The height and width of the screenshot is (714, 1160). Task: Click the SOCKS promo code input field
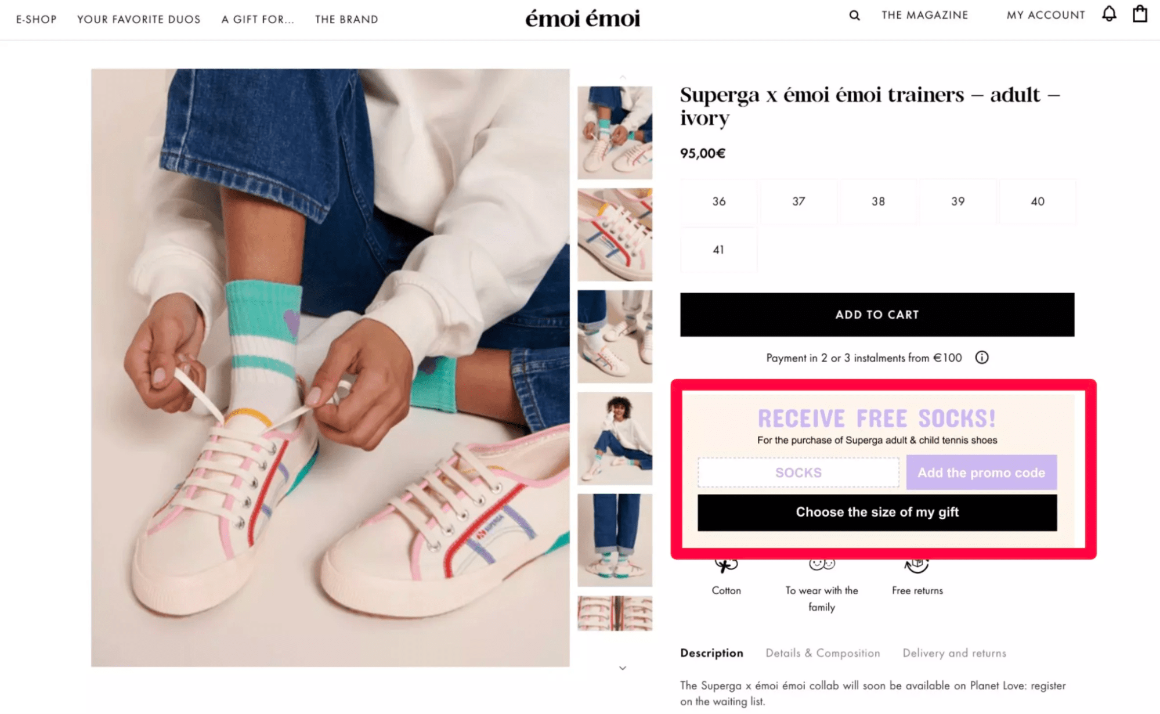pos(798,472)
